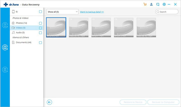The height and width of the screenshot is (107, 181).
Task: Select the video (5) thumbnail
Action: 79,27
